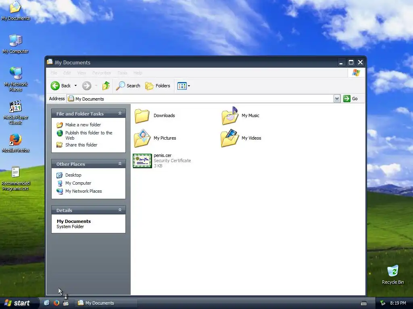Open the Help menu
Viewport: 413px width, 309px height.
(x=138, y=73)
